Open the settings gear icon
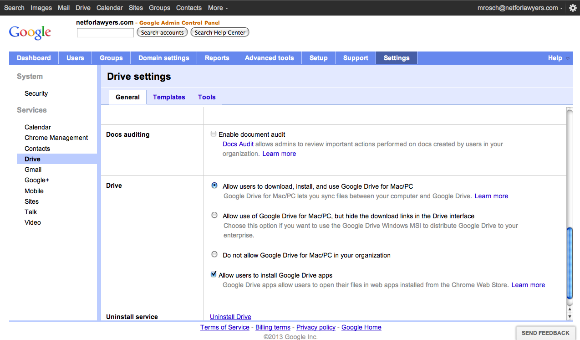Image resolution: width=580 pixels, height=340 pixels. [x=573, y=8]
